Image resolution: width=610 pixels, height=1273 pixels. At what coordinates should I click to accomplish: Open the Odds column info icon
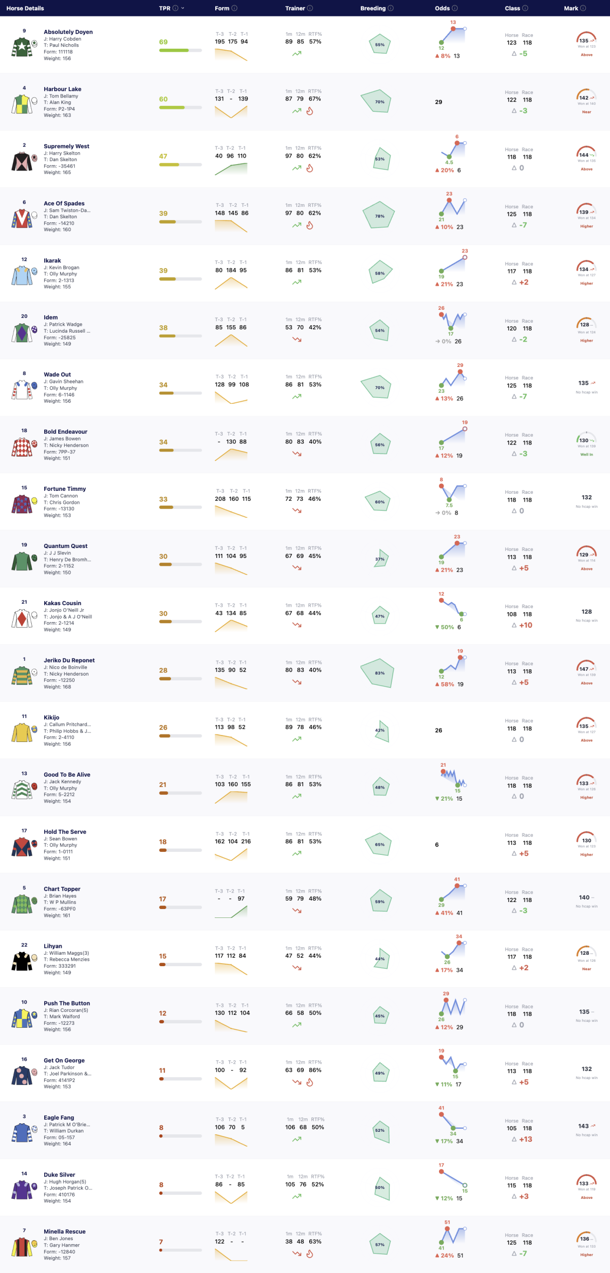[x=454, y=8]
